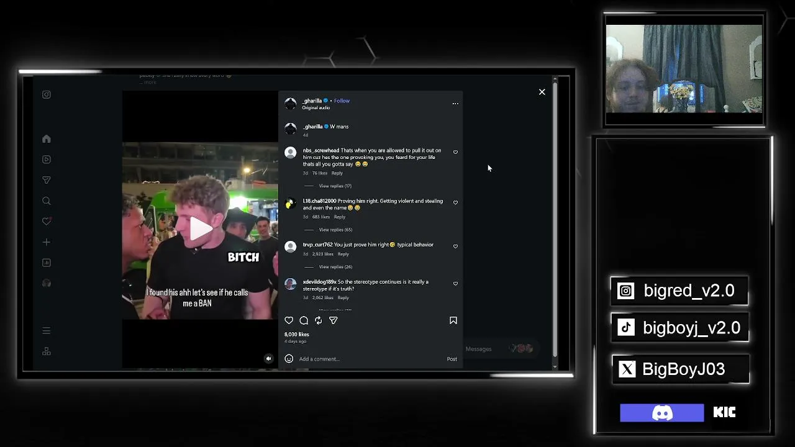Open Notifications heart in the sidebar
Viewport: 795px width, 447px height.
(47, 222)
